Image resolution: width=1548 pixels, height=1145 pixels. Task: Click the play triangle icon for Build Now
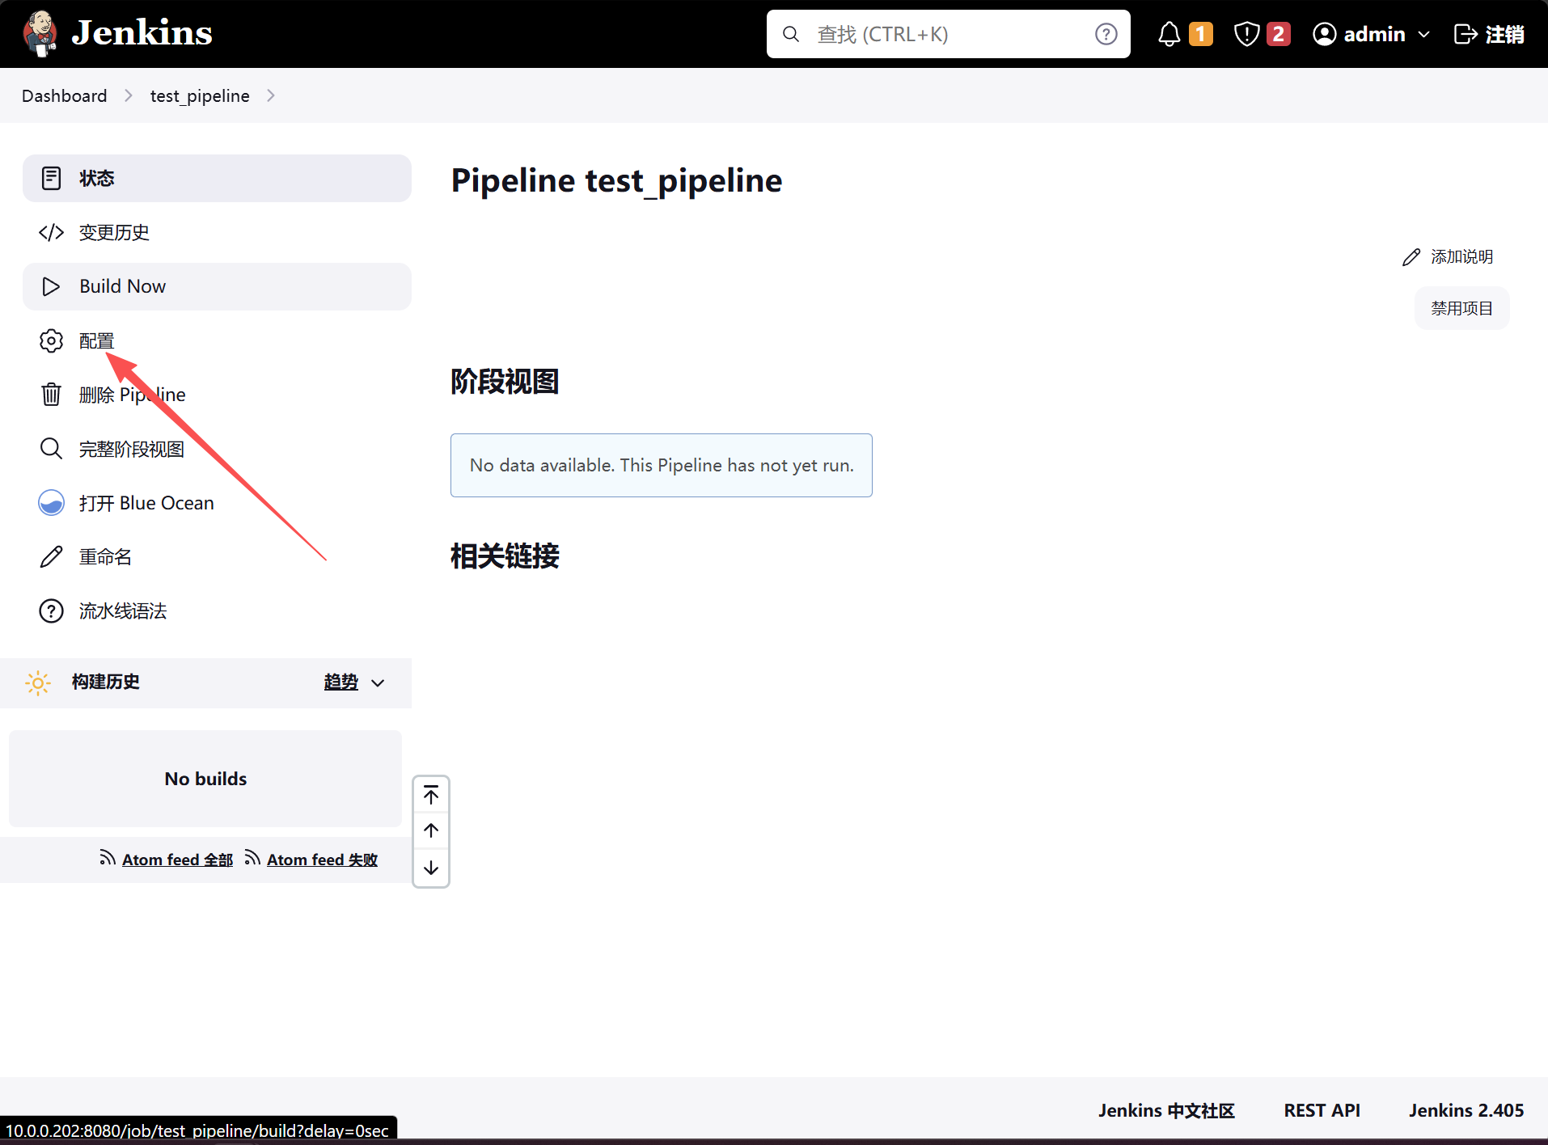(51, 286)
